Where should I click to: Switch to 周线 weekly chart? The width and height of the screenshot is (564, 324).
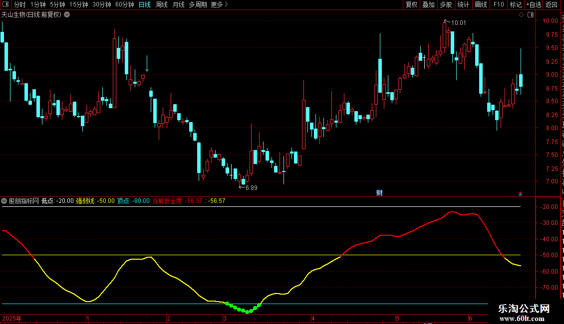[x=162, y=4]
